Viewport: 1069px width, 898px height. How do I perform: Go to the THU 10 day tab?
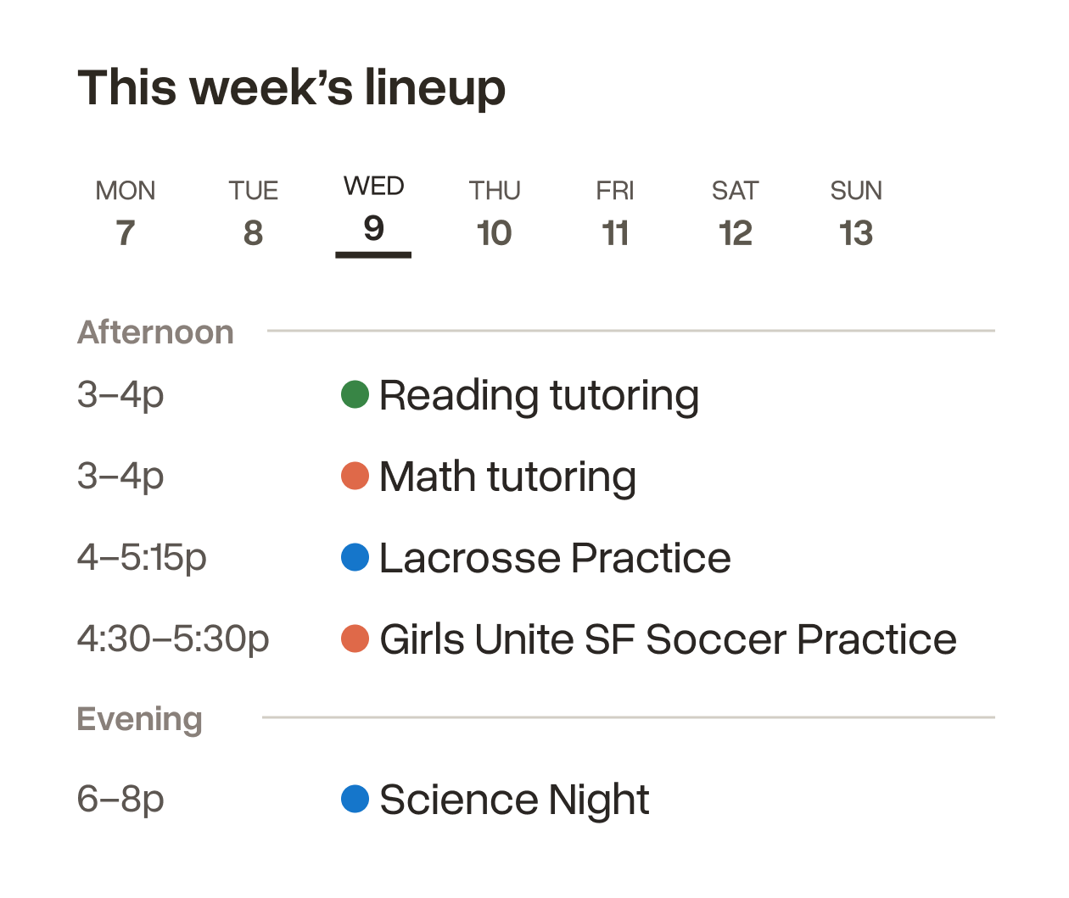coord(495,213)
